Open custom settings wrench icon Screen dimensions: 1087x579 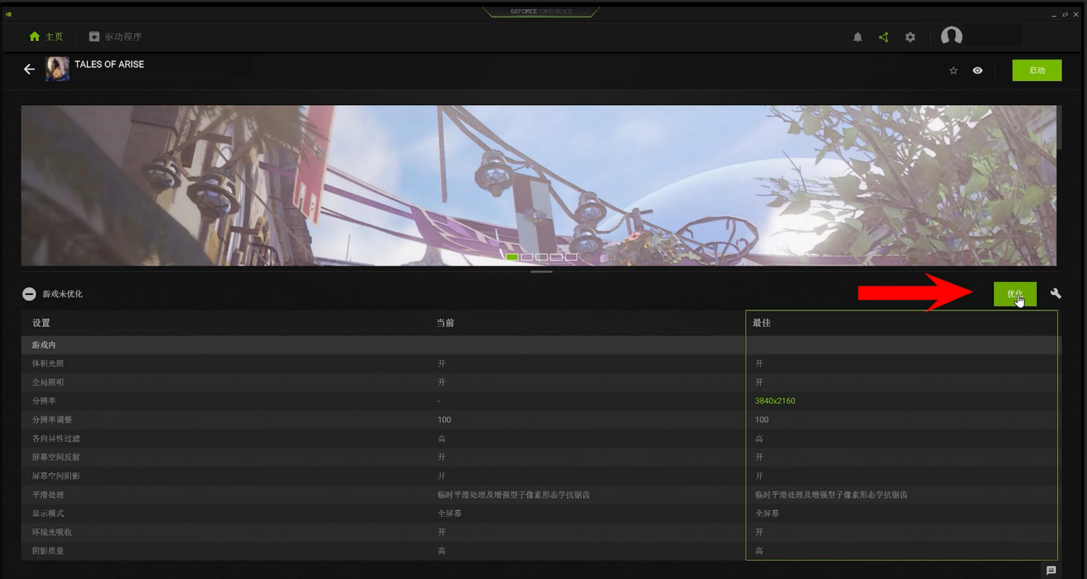(1056, 294)
